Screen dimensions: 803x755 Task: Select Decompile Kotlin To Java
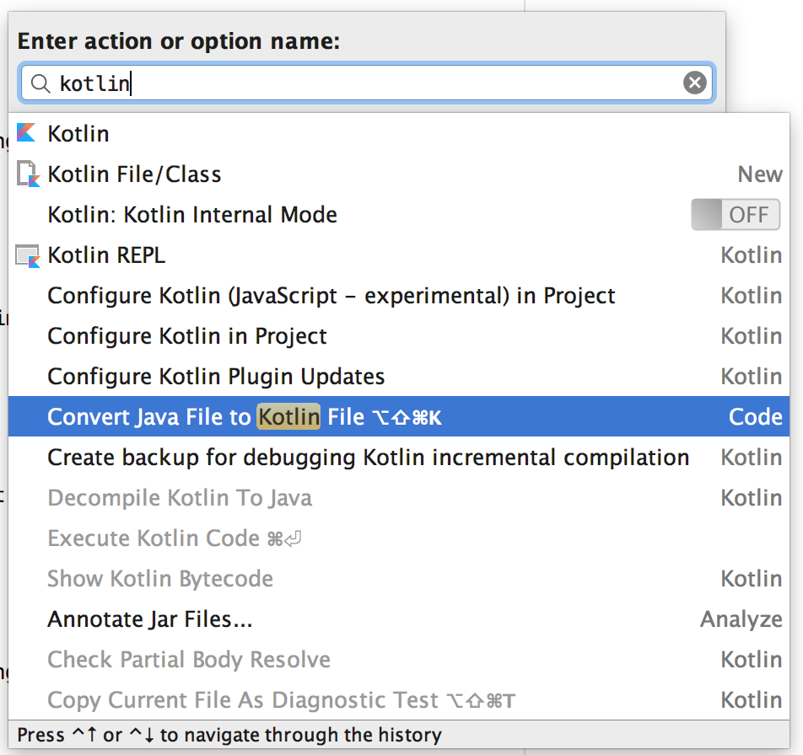coord(180,498)
